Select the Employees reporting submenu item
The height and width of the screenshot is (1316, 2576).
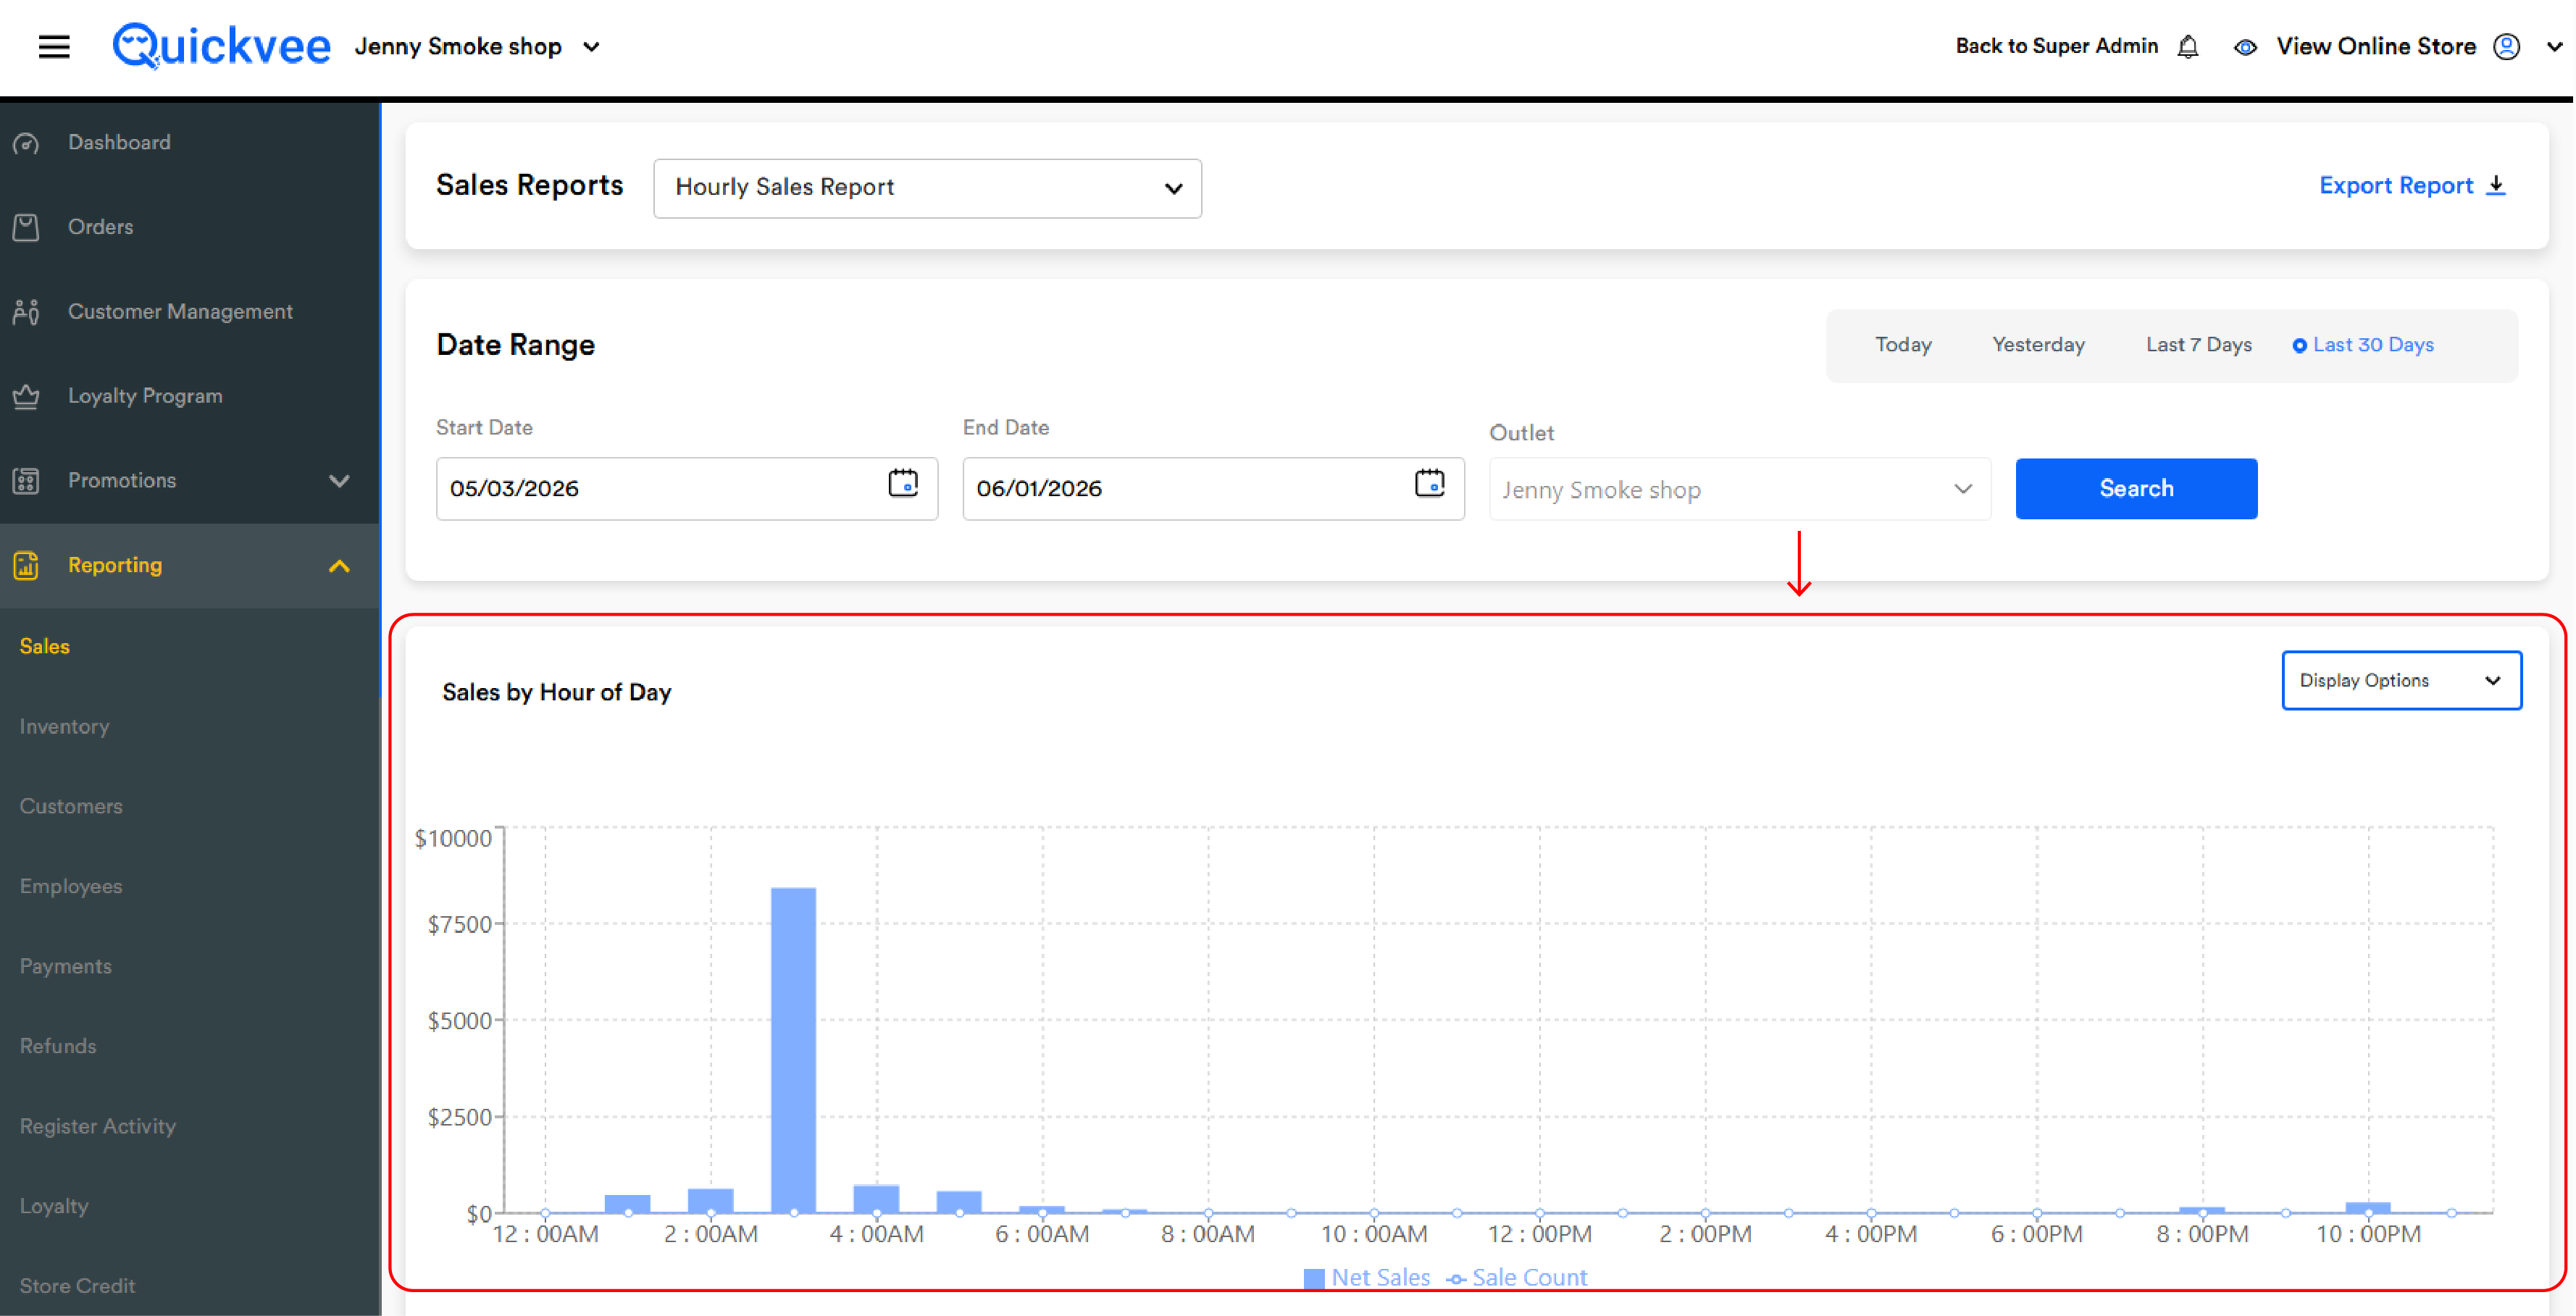tap(71, 886)
